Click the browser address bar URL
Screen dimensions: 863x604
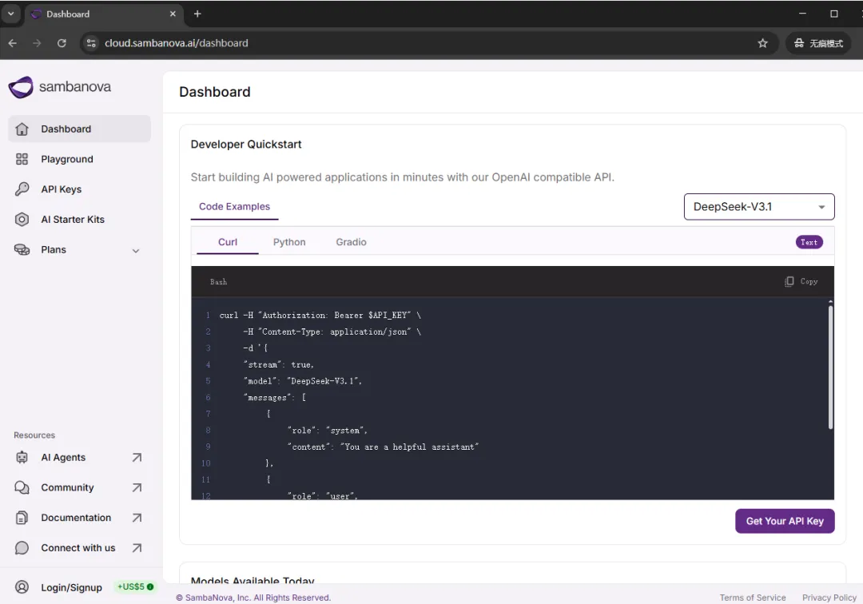176,43
